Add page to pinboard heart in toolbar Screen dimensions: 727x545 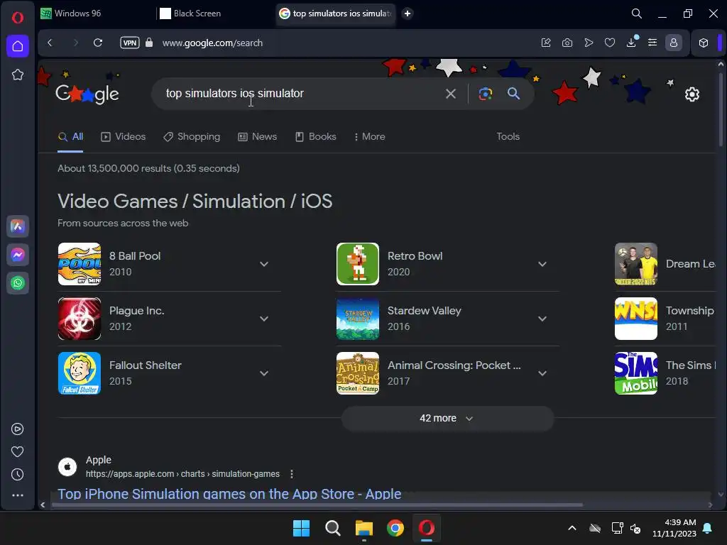pos(610,43)
